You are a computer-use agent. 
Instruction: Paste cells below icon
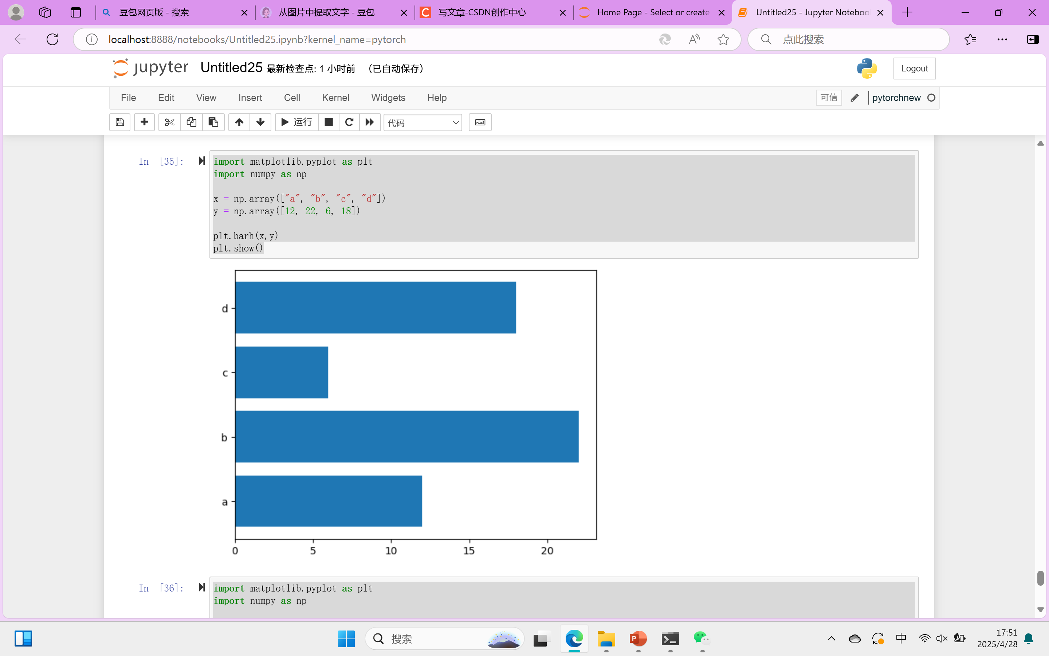coord(213,122)
